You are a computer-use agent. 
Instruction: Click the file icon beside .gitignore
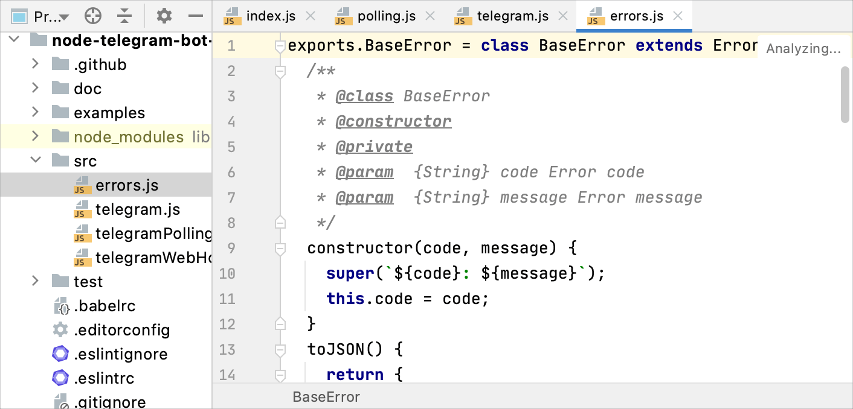(x=60, y=402)
